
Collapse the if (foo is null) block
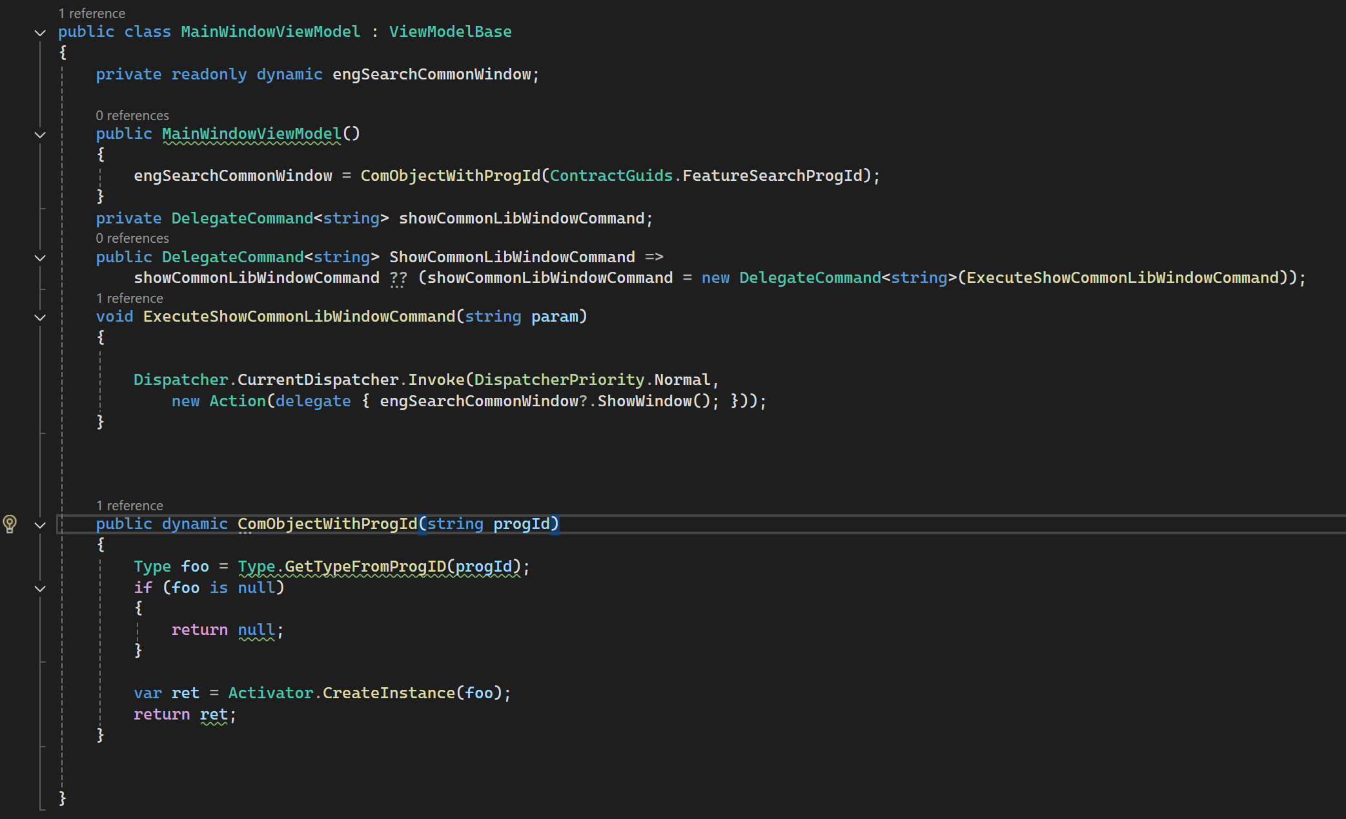[x=40, y=588]
